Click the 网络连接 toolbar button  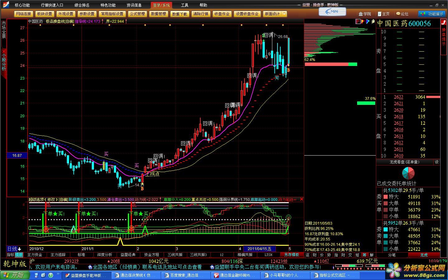(x=24, y=14)
